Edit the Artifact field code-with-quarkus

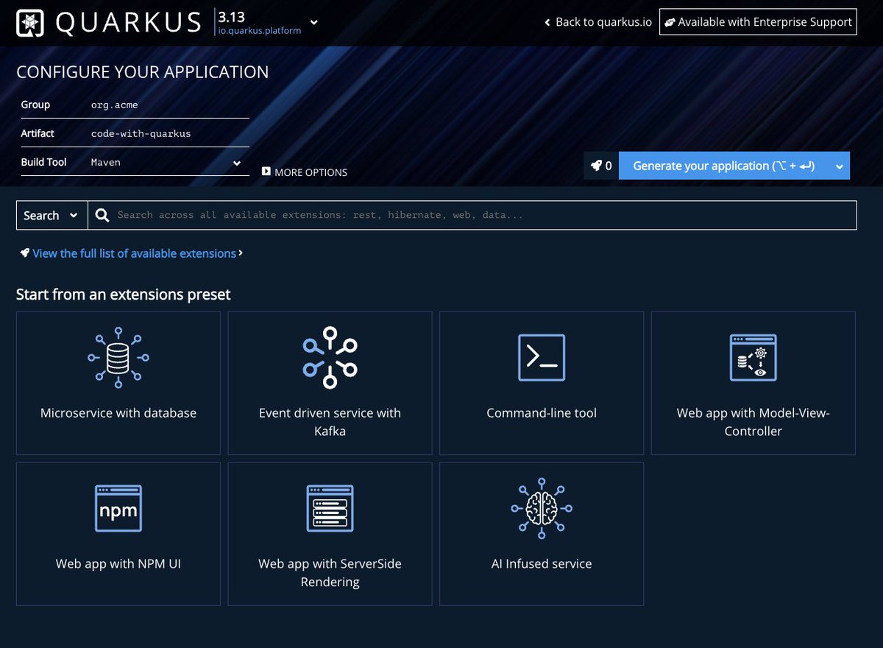[169, 133]
